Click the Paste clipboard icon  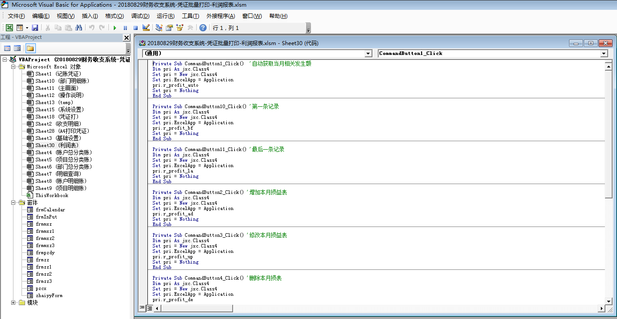pyautogui.click(x=68, y=28)
